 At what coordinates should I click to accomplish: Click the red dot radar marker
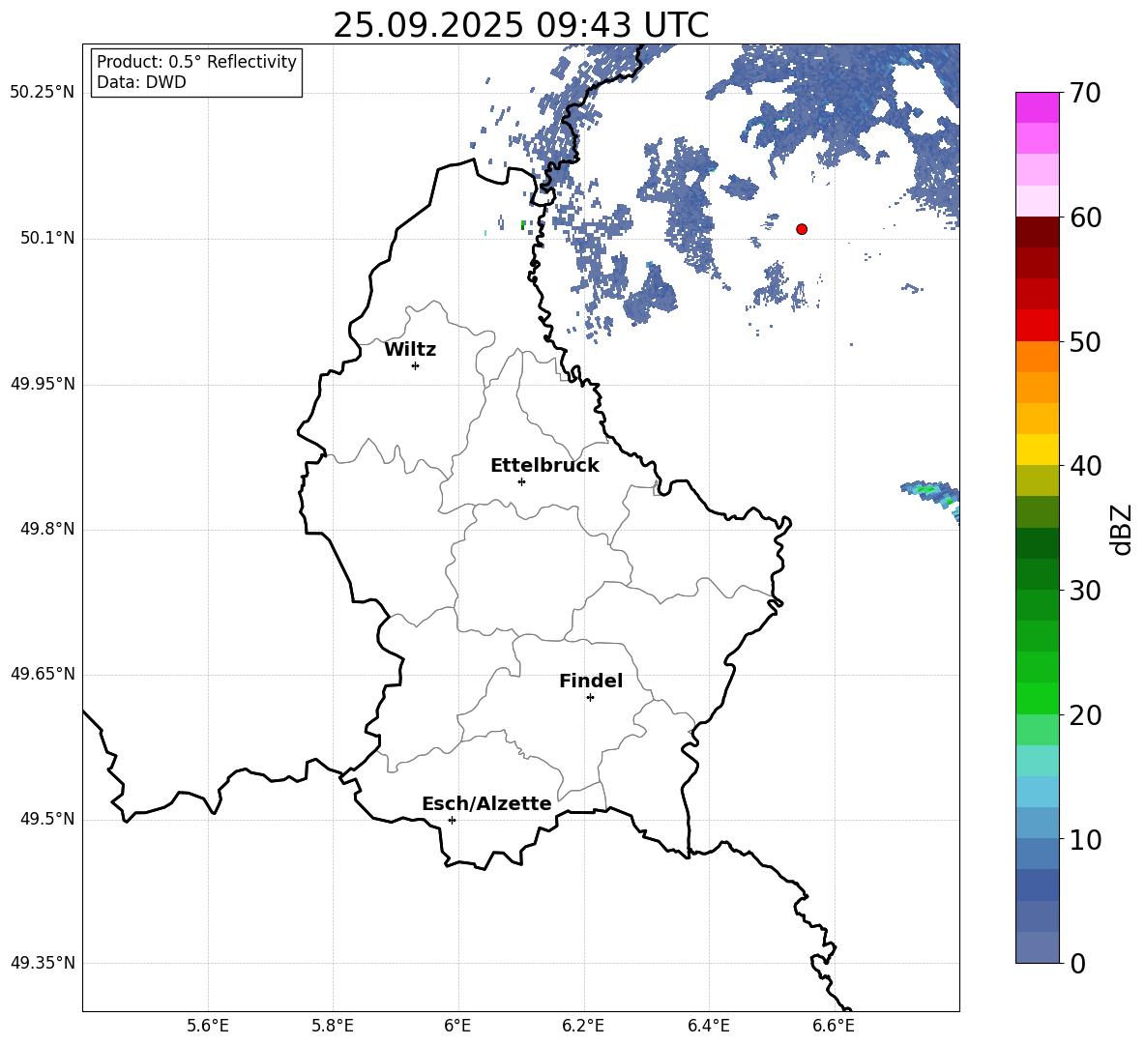(802, 229)
